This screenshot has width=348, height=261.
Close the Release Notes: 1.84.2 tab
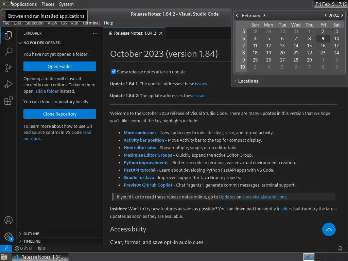[161, 33]
